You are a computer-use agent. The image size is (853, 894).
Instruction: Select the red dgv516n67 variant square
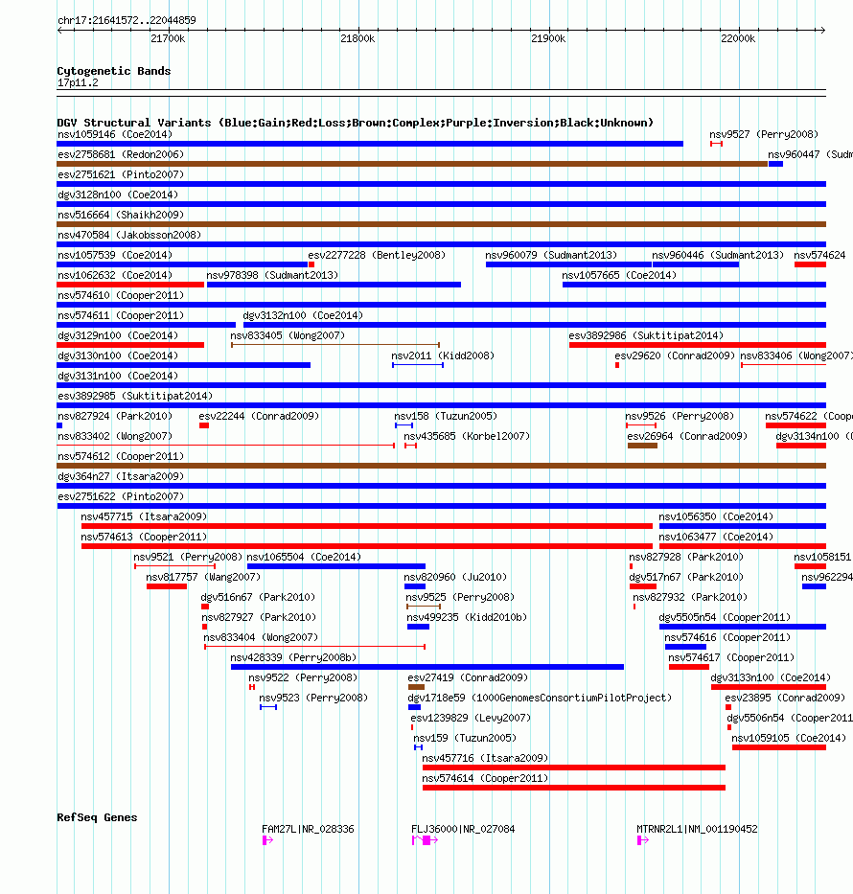(x=205, y=607)
